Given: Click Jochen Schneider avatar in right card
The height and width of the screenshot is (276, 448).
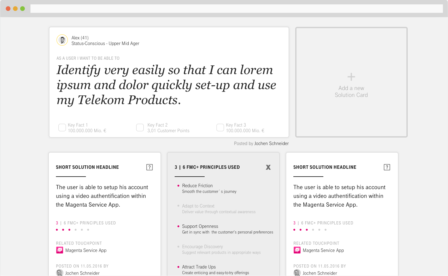Looking at the screenshot, I should pos(297,273).
